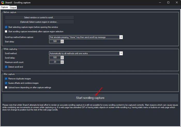This screenshot has height=127, width=181.
Task: Toggle Start selecting capture region before opening
Action: tap(6, 27)
